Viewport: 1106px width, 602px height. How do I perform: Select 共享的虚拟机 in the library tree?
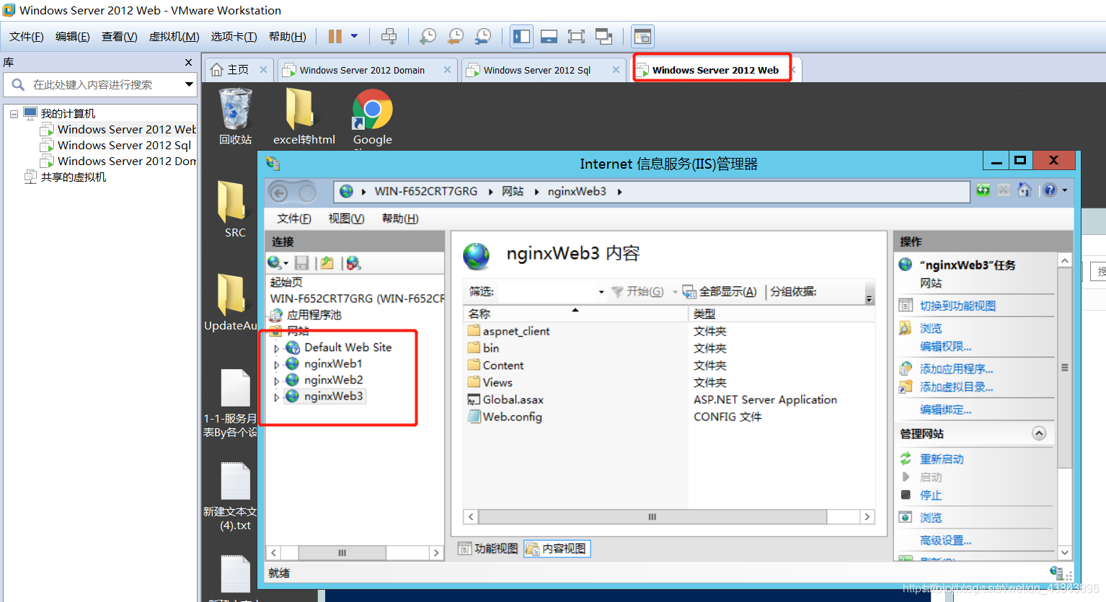tap(73, 177)
